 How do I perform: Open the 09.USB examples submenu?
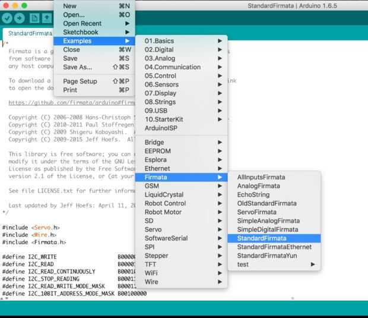181,111
